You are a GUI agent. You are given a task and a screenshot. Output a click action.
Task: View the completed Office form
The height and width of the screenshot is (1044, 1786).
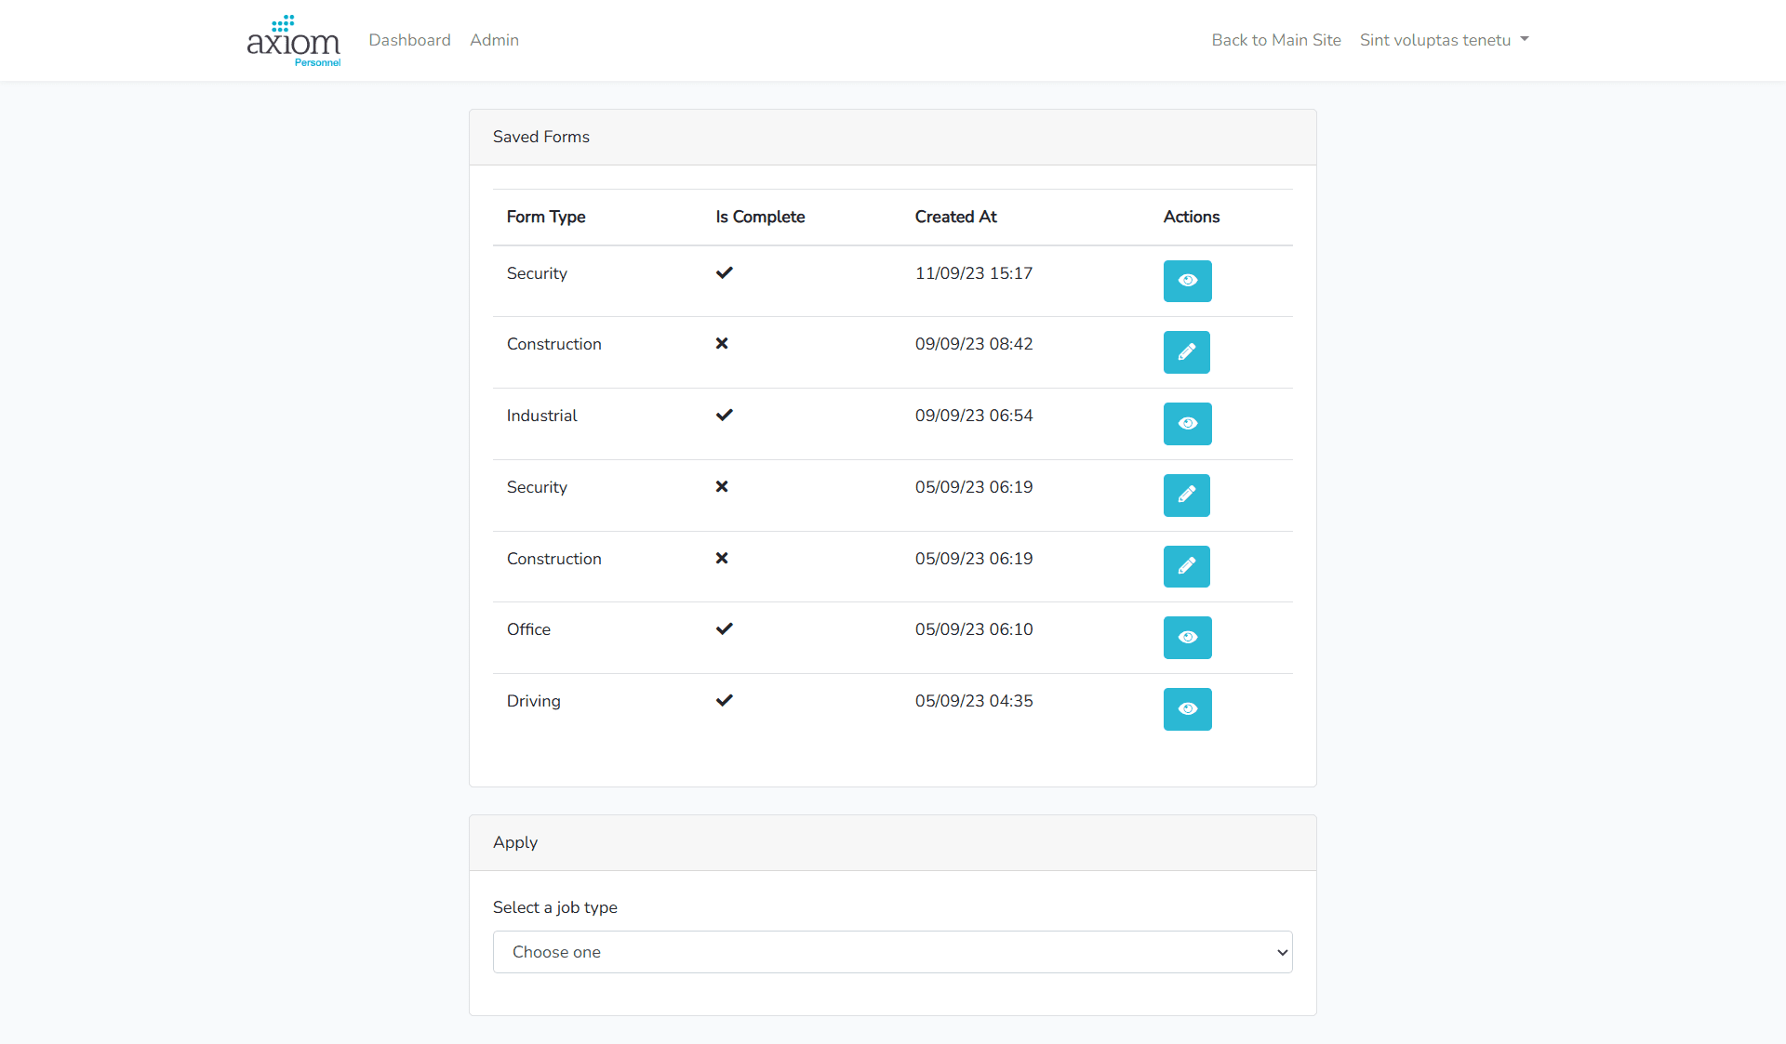click(1187, 638)
